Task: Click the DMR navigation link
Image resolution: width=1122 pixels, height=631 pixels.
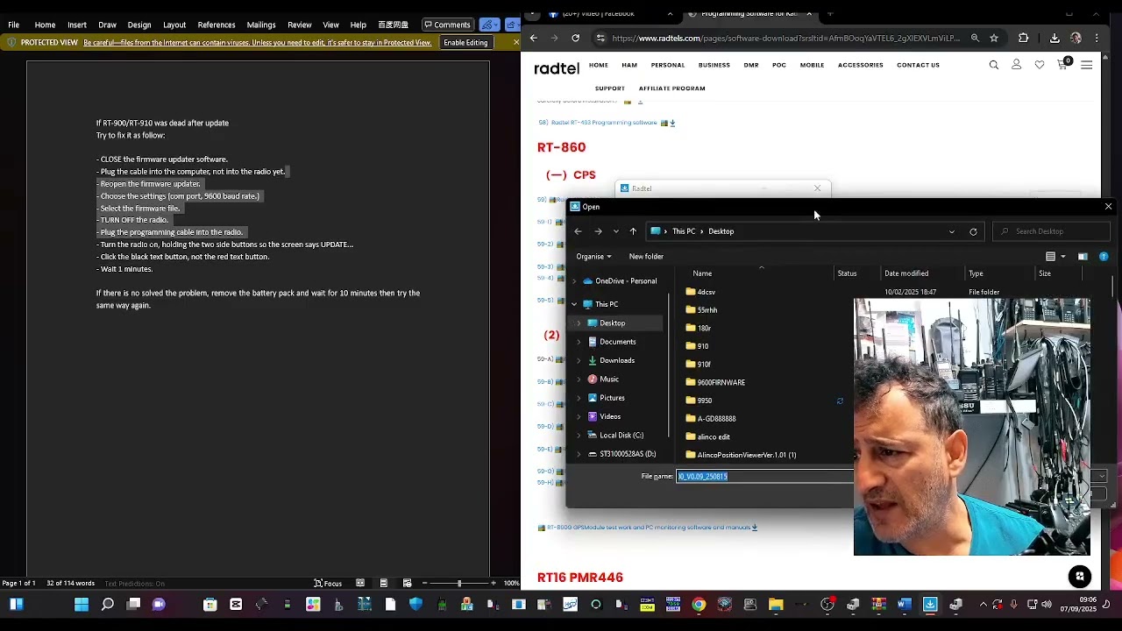Action: click(x=751, y=65)
